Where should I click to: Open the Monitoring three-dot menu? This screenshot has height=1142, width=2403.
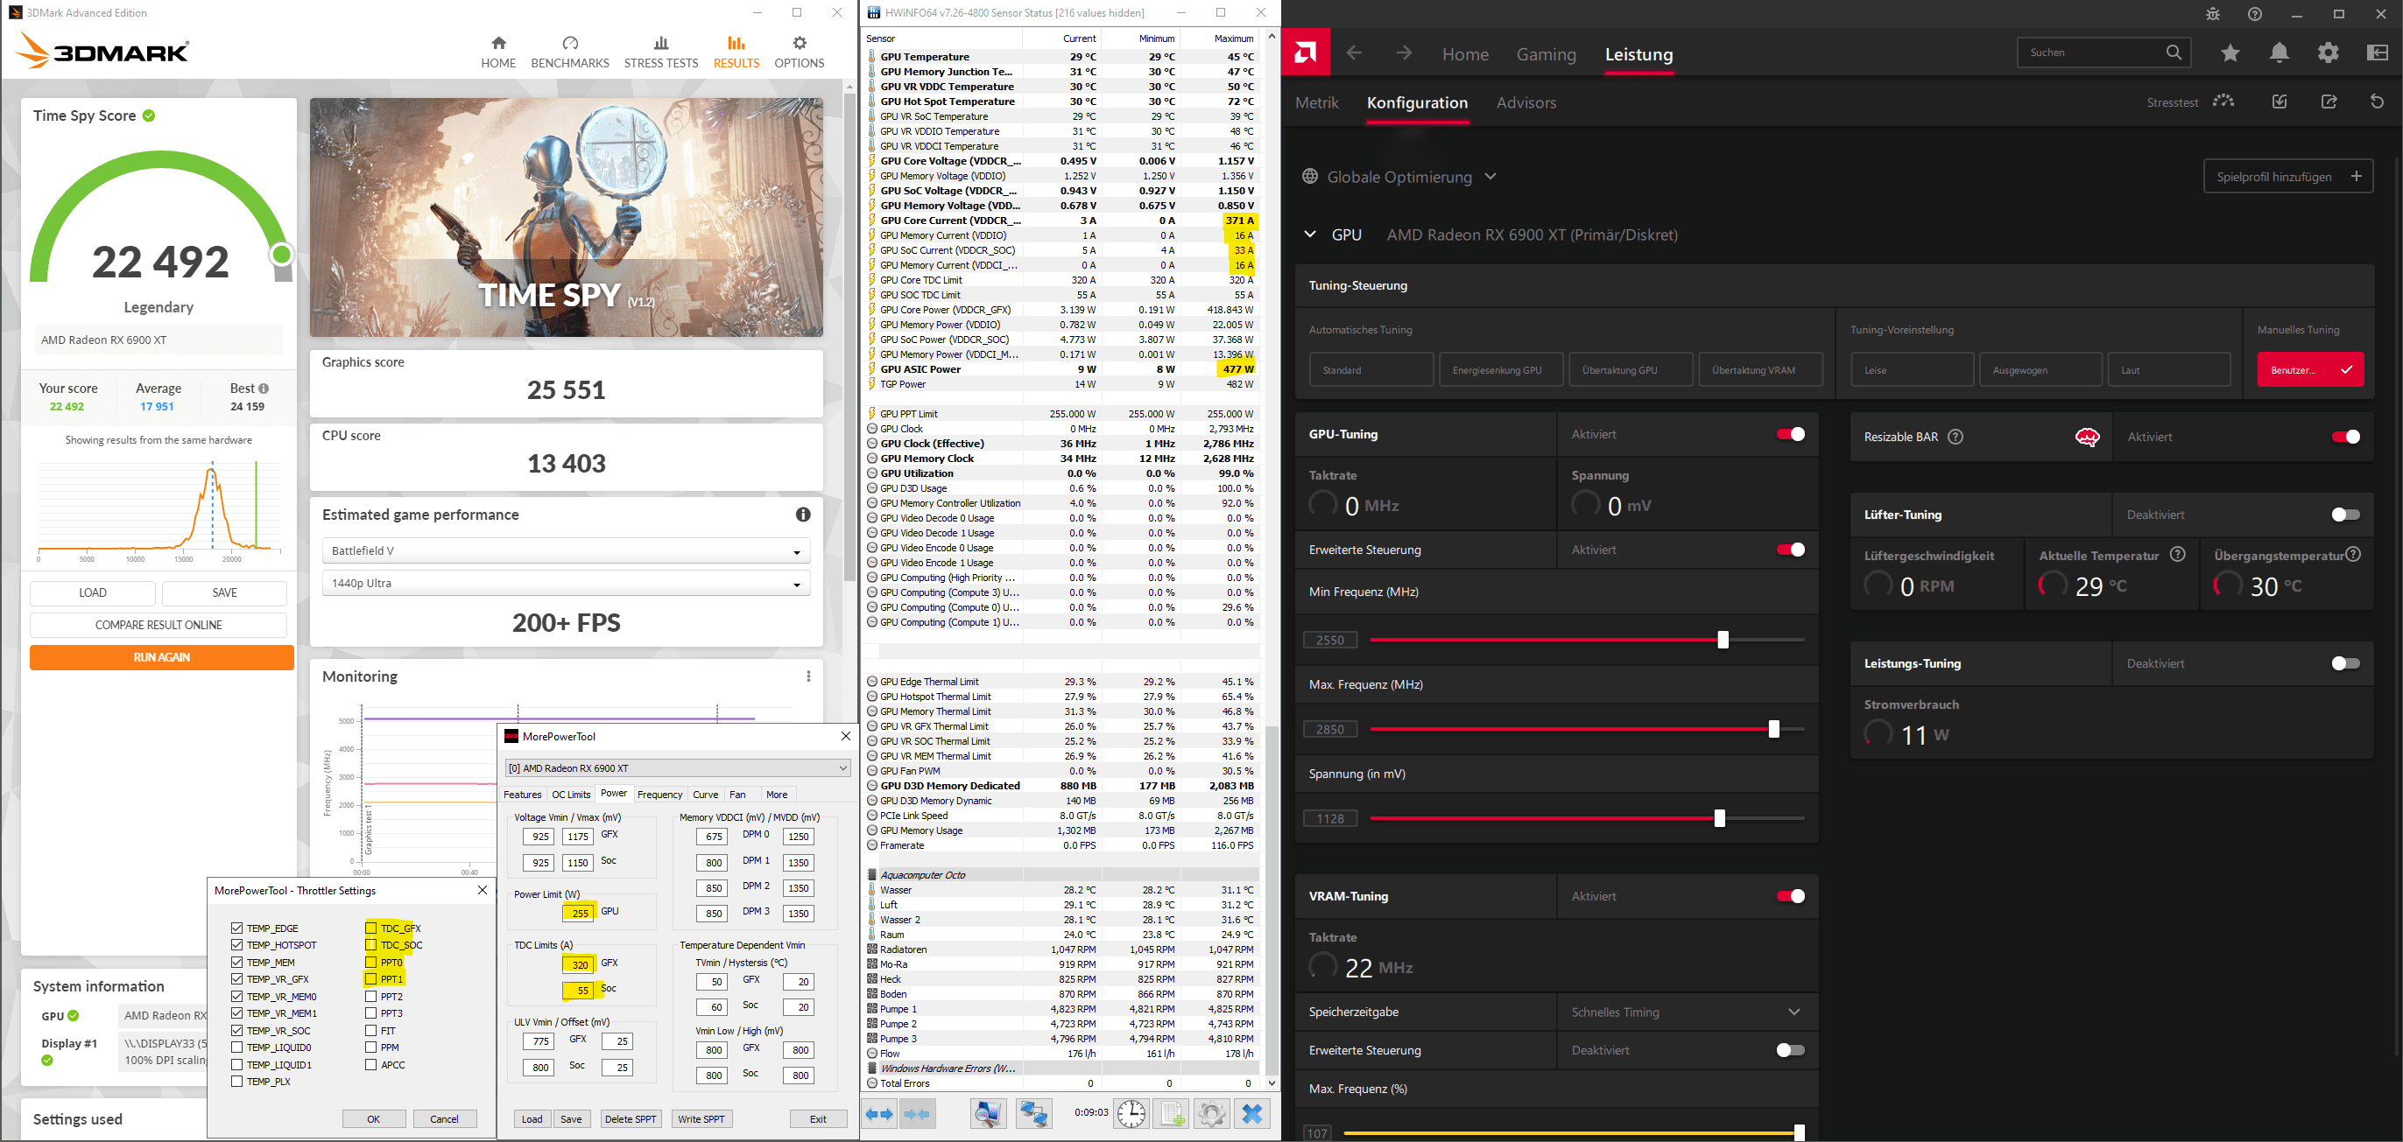(807, 676)
